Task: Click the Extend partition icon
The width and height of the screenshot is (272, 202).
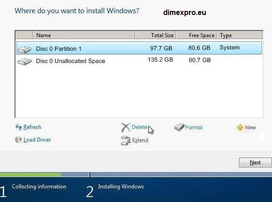Action: [x=126, y=141]
